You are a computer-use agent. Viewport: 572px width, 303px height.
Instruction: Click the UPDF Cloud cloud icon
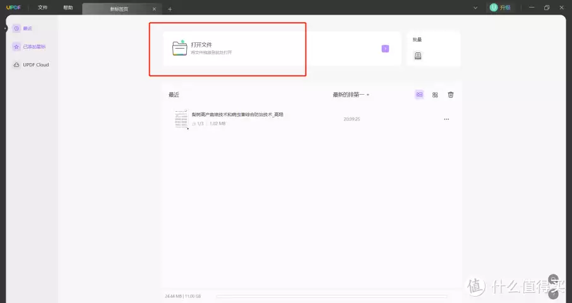click(x=16, y=65)
